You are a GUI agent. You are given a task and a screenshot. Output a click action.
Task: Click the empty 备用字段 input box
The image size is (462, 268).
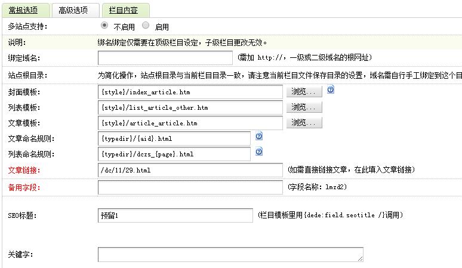tap(190, 187)
